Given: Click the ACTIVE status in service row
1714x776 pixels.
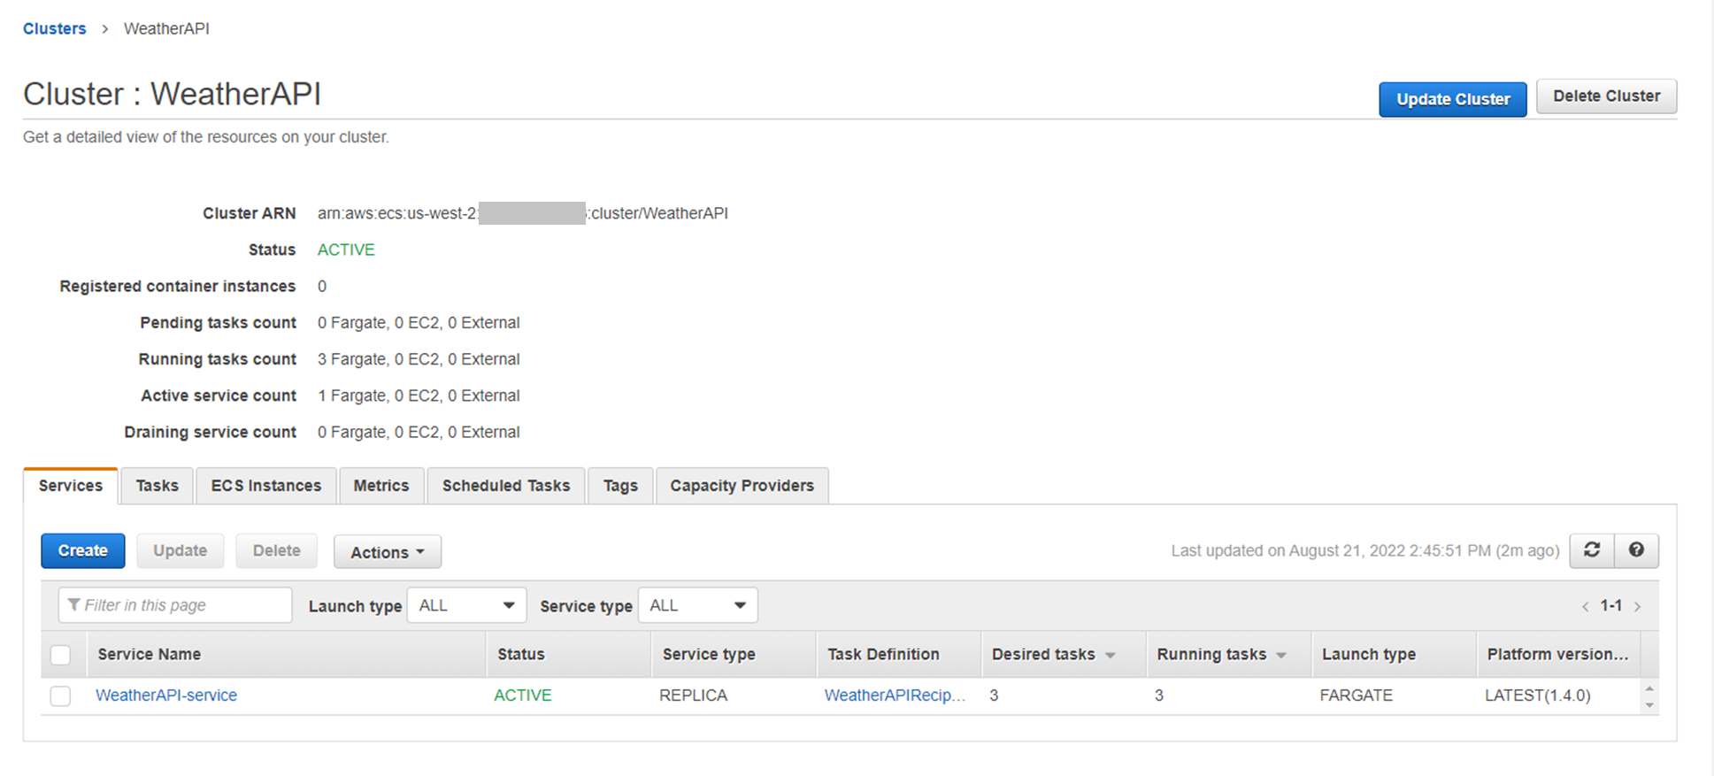Looking at the screenshot, I should click(x=523, y=695).
